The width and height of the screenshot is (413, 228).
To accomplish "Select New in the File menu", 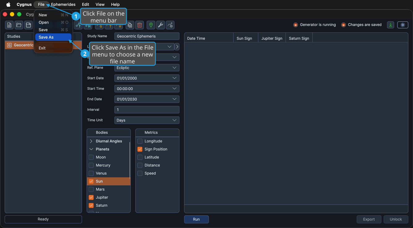I will click(53, 15).
